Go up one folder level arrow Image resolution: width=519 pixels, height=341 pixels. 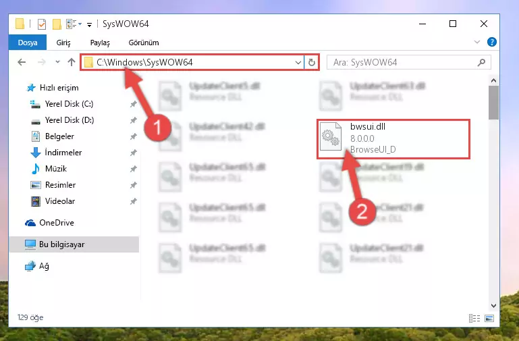point(71,62)
